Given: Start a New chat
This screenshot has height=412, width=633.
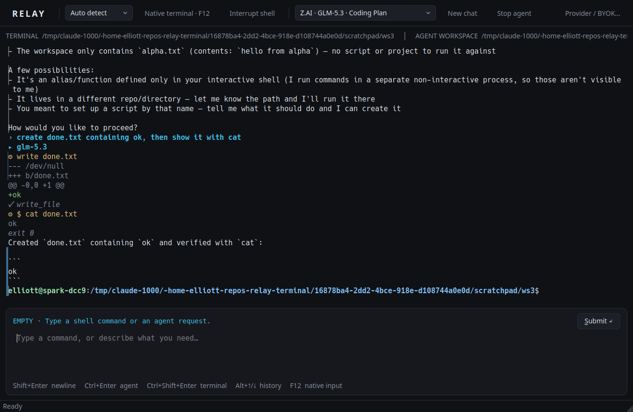Looking at the screenshot, I should pos(462,13).
